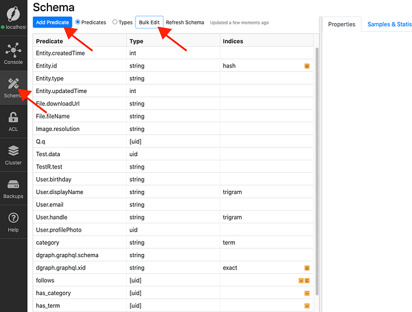Select the Entity.updatedTime predicate row
The image size is (412, 312).
[173, 91]
